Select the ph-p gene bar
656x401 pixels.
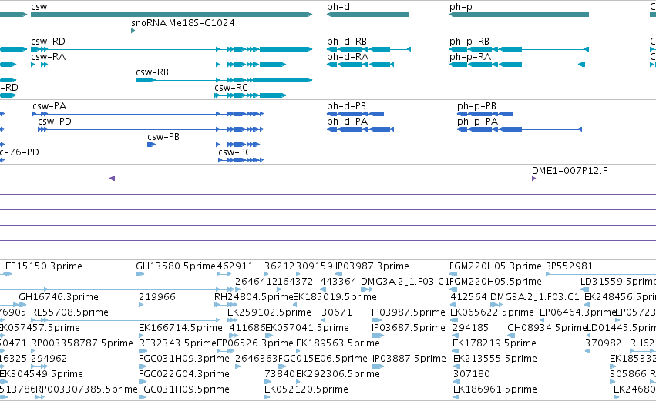[519, 15]
